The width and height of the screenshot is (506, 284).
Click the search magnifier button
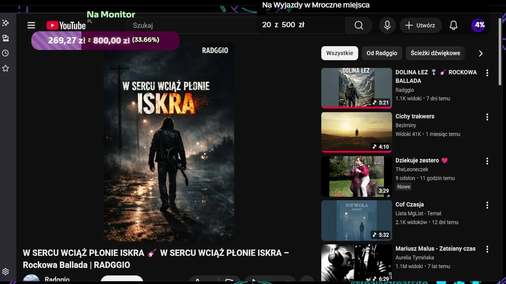click(359, 25)
